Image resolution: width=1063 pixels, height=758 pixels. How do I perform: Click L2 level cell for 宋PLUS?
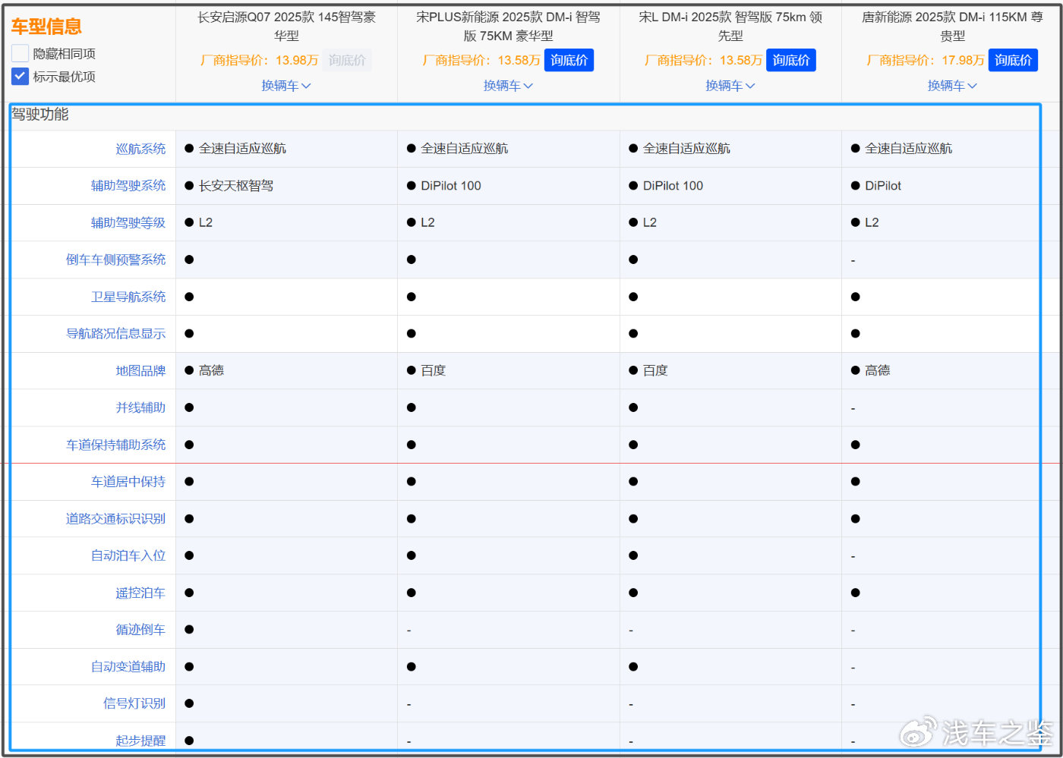[x=427, y=222]
